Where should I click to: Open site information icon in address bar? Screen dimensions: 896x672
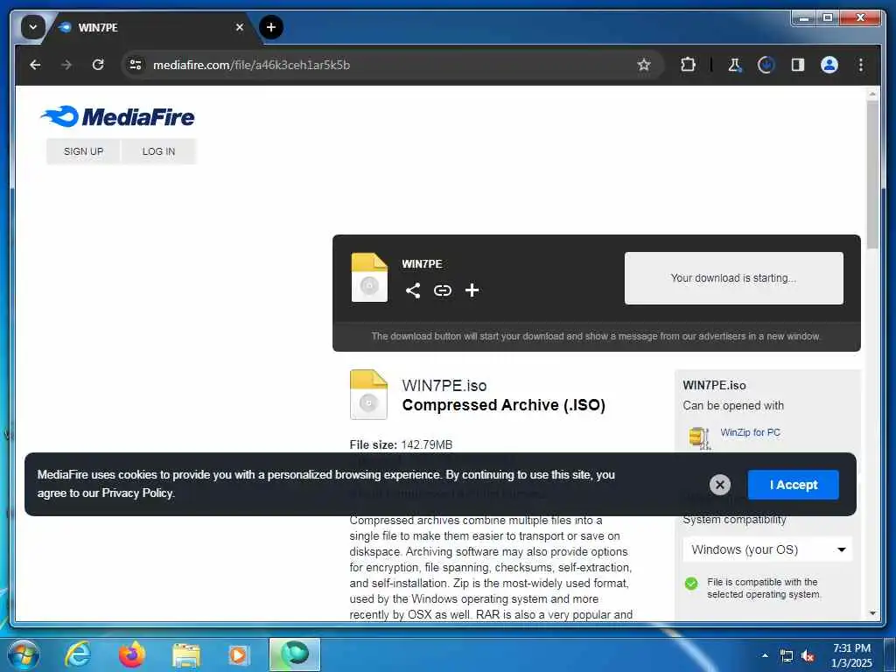pos(136,65)
